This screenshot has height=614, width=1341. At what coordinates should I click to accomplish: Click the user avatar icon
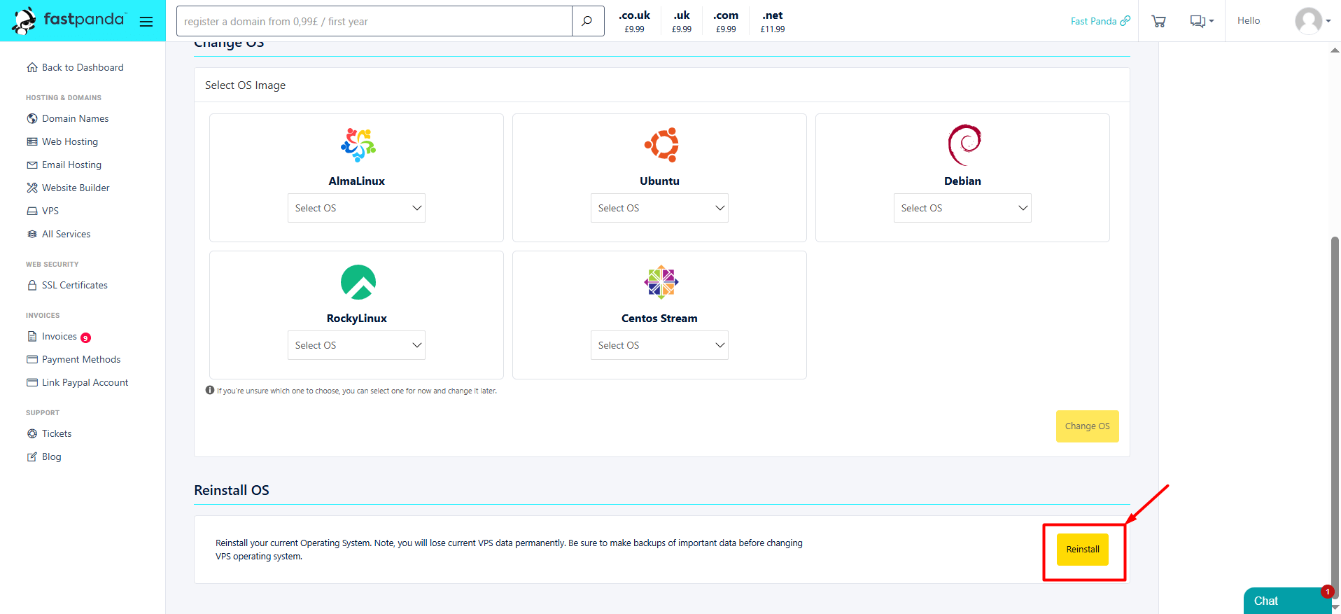tap(1308, 21)
